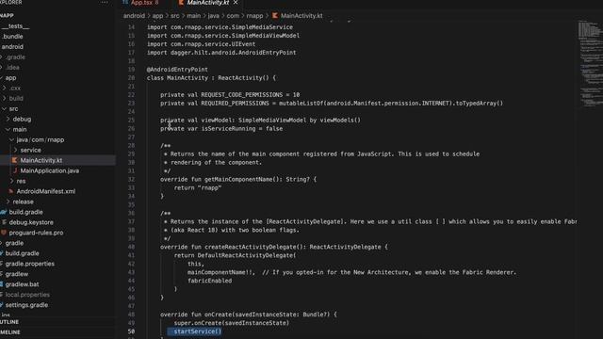Expand the .cxx folder chevron
Screen dimensions: 603x339
point(4,89)
